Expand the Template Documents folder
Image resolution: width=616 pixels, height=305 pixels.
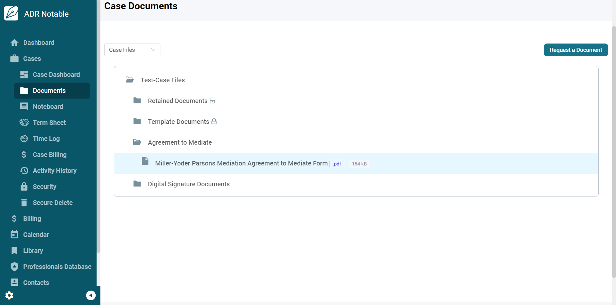(178, 122)
